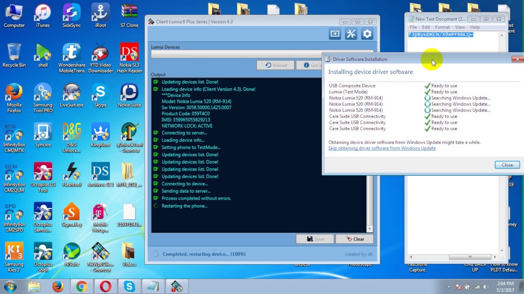Click the Reload button in Lumia client
The height and width of the screenshot is (294, 524).
pyautogui.click(x=276, y=65)
